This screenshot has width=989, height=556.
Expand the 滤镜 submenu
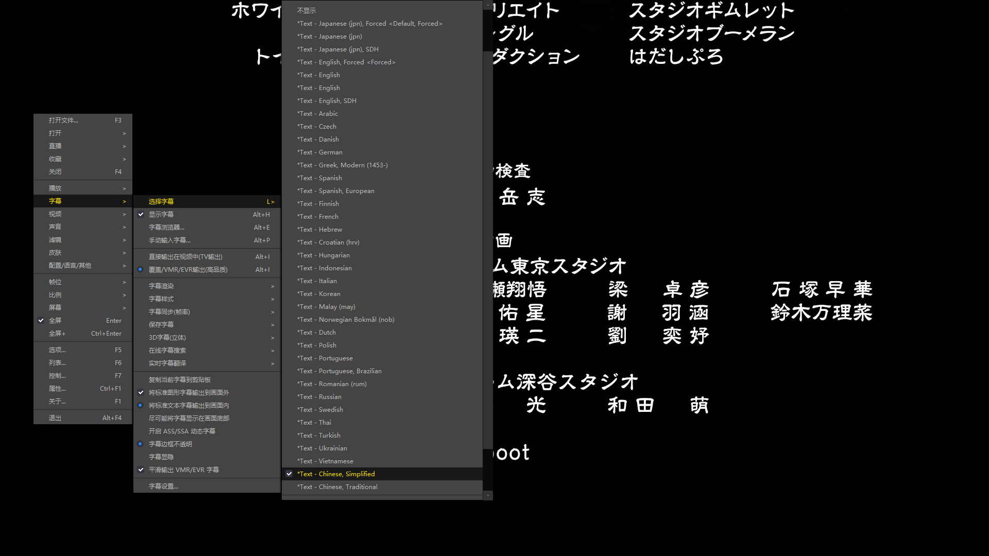tap(83, 239)
